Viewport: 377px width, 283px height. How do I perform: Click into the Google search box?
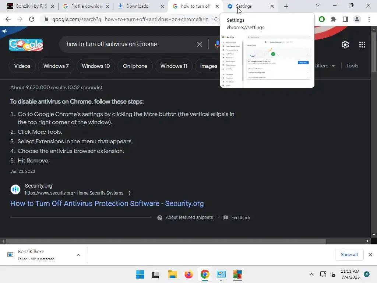(130, 44)
